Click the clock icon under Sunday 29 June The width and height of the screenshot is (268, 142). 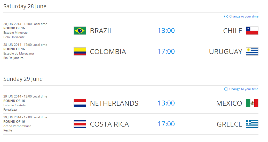tap(226, 89)
